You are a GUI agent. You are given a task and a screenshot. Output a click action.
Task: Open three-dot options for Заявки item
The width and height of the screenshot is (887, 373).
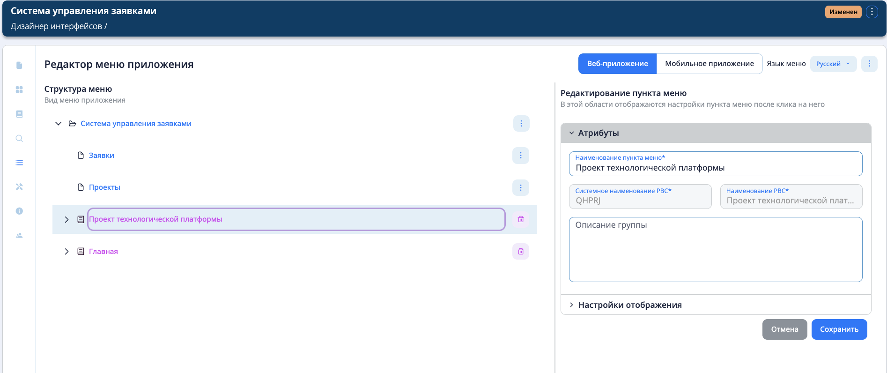pos(520,156)
